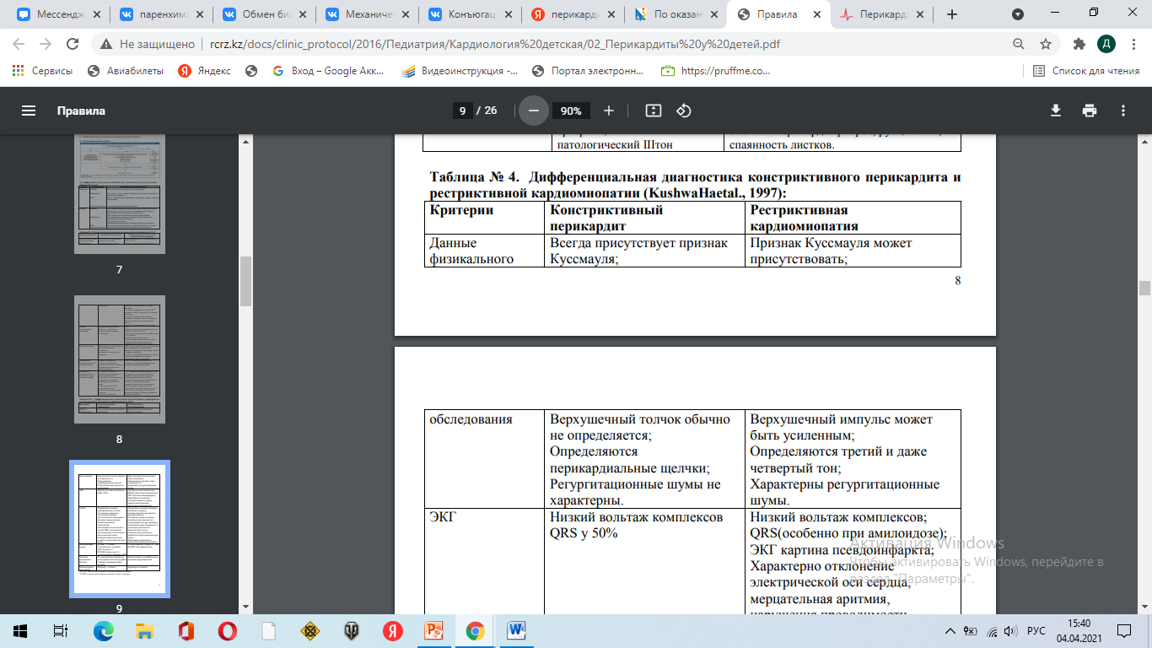Open the tab search dropdown arrow
Screen dimensions: 1152x648
pos(1018,14)
